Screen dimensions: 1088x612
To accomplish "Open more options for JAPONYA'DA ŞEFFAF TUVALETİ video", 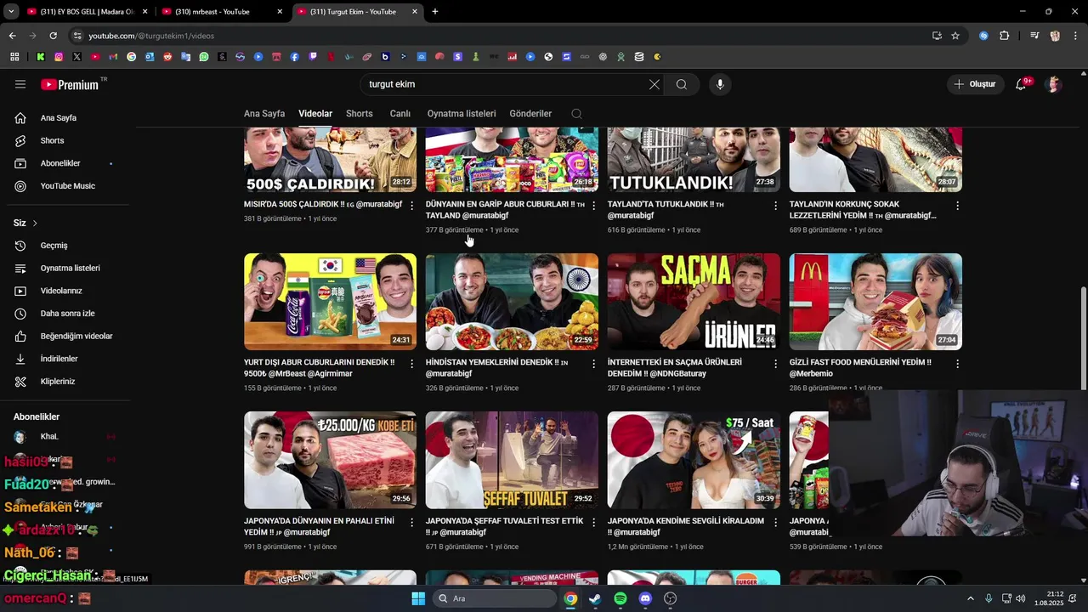I will click(x=593, y=522).
